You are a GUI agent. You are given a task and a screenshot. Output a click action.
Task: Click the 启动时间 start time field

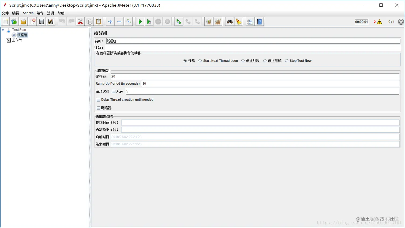(255, 137)
